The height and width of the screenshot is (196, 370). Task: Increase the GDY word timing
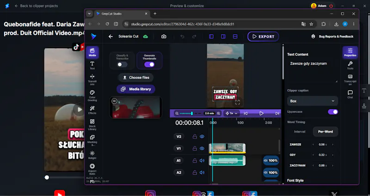tap(333, 155)
